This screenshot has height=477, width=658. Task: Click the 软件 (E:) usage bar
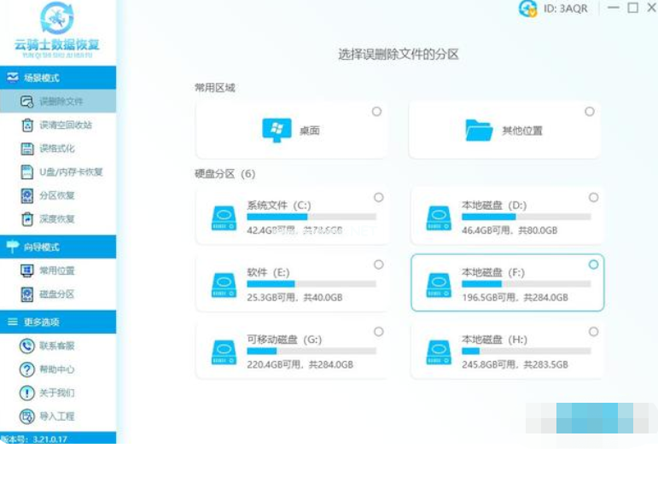pyautogui.click(x=311, y=283)
